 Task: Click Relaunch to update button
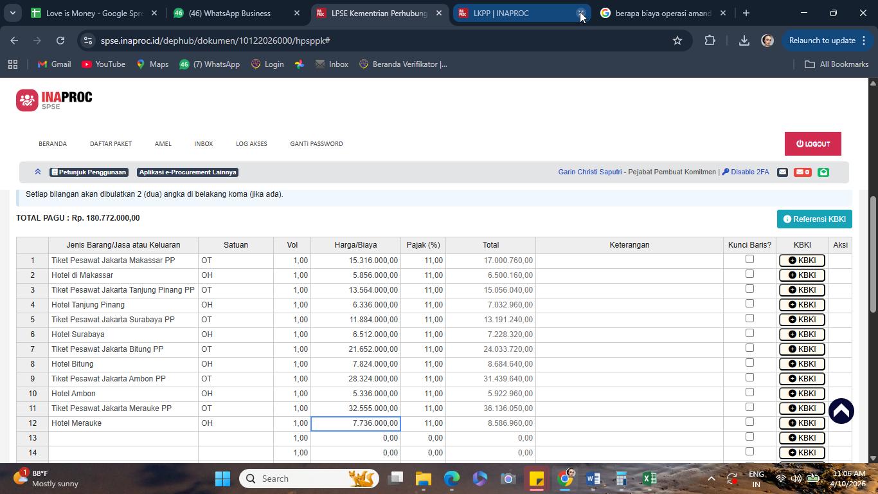pos(828,41)
